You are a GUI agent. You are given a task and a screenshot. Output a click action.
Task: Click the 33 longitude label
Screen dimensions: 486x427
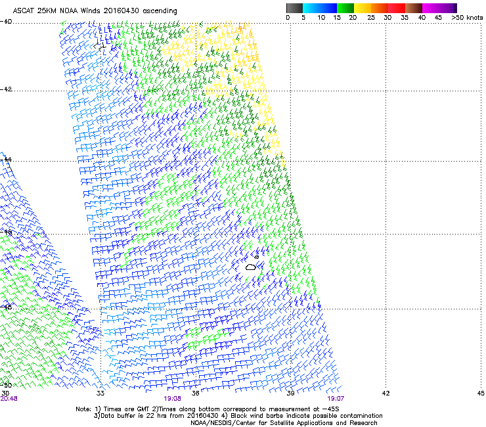click(x=100, y=393)
